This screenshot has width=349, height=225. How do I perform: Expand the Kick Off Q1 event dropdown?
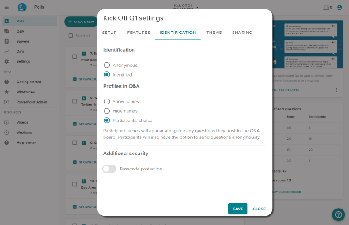click(197, 7)
